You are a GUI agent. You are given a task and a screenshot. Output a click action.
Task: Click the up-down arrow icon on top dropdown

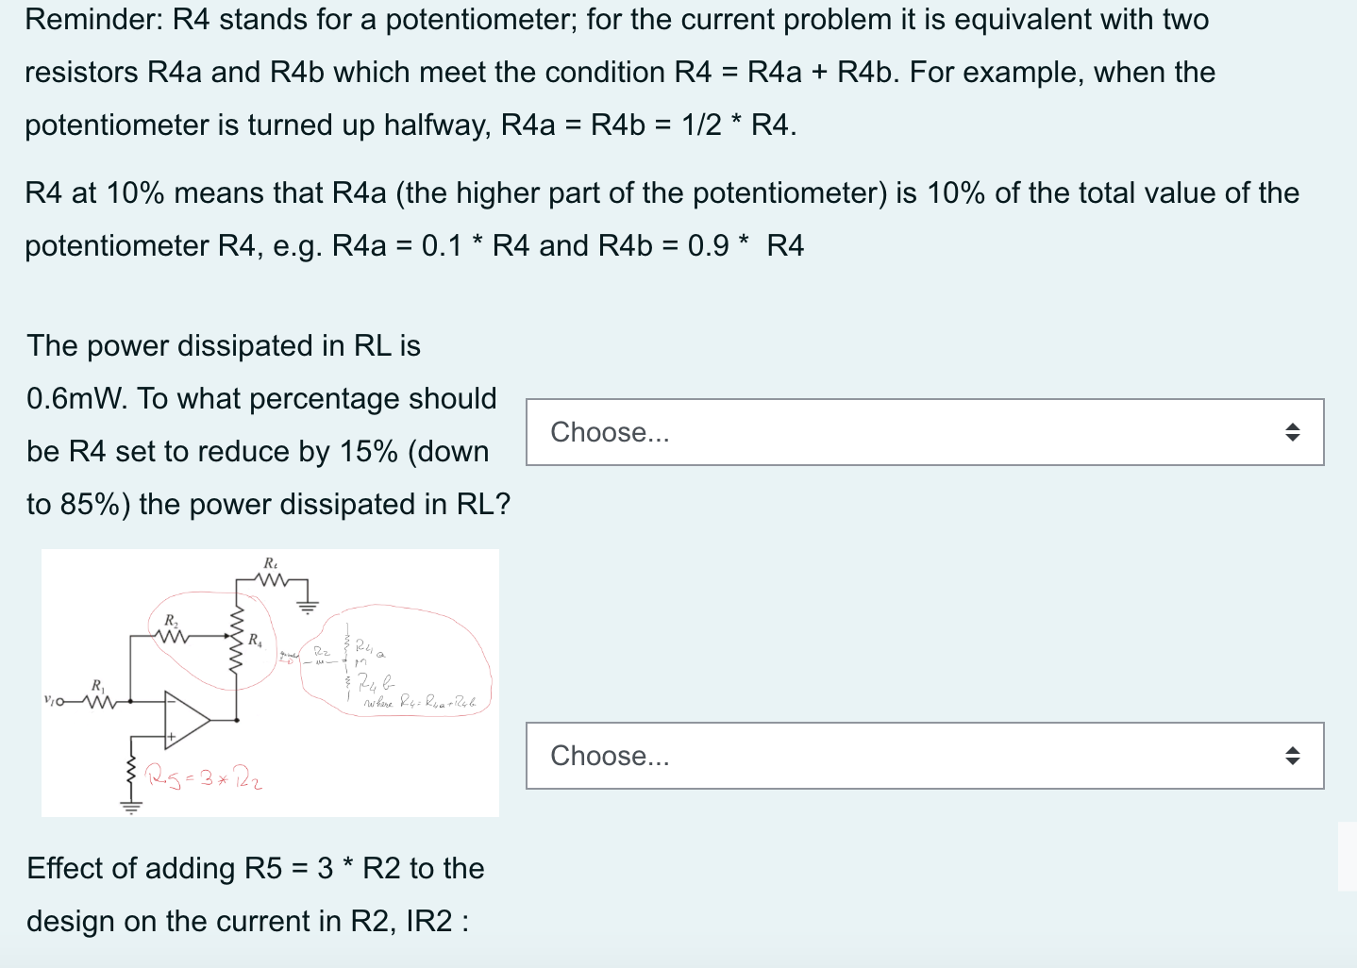(1292, 431)
